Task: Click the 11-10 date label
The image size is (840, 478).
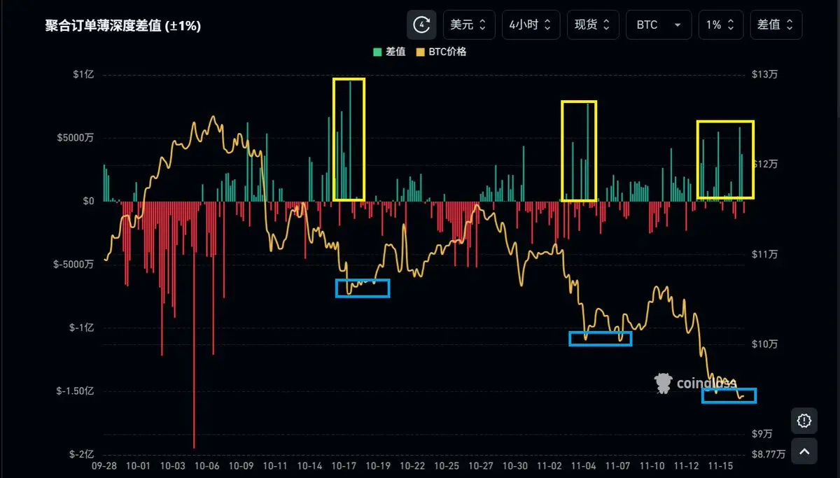Action: [653, 465]
